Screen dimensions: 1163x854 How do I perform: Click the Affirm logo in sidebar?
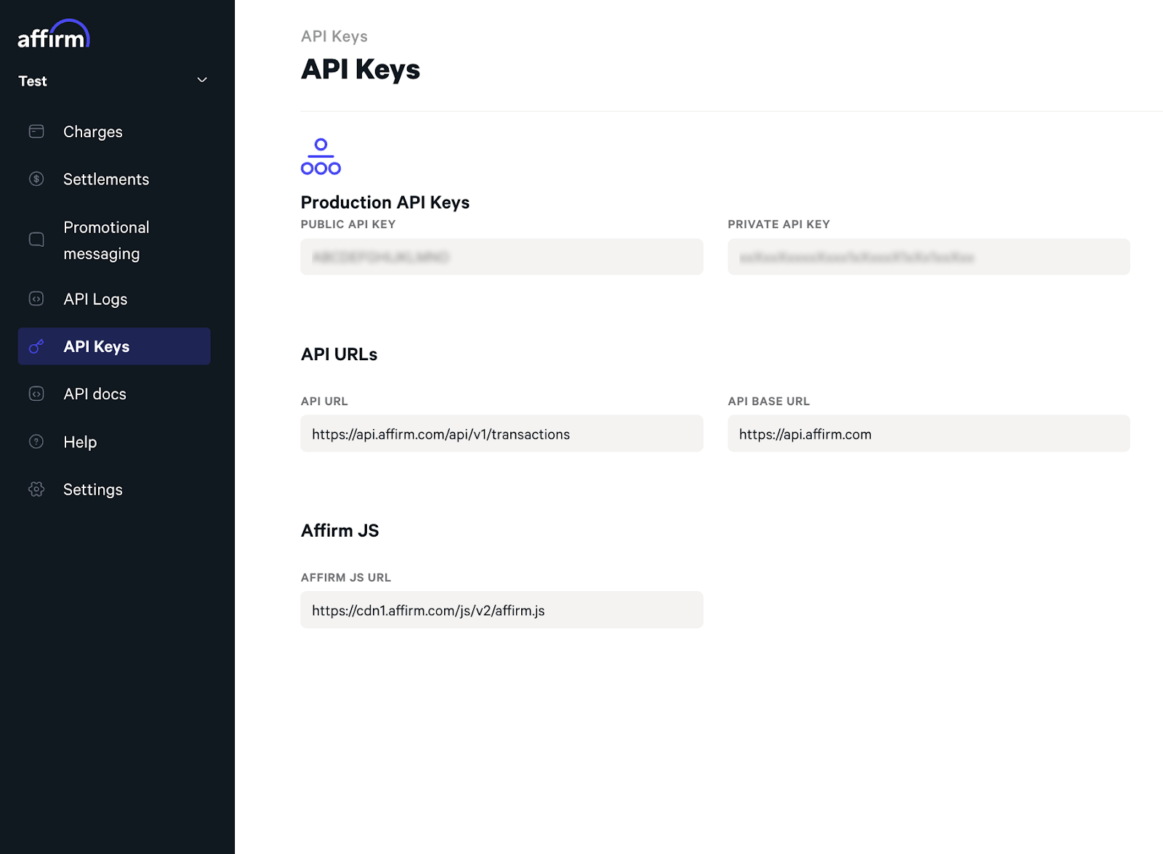coord(54,35)
